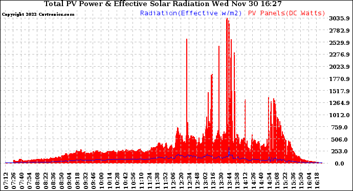Click the 1012.0 y-axis value
Image resolution: width=353 pixels, height=191 pixels.
pyautogui.click(x=339, y=115)
